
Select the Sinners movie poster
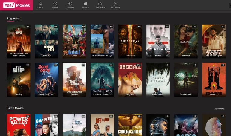(214, 80)
